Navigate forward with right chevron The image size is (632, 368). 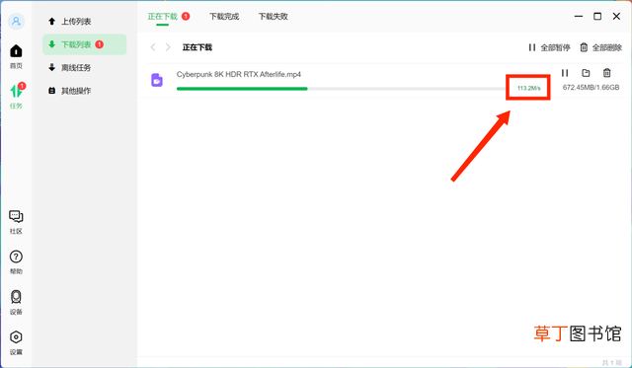[168, 47]
